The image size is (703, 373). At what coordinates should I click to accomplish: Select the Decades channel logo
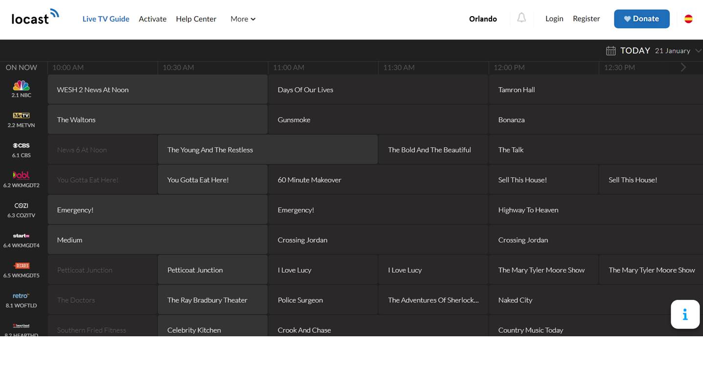coord(21,266)
